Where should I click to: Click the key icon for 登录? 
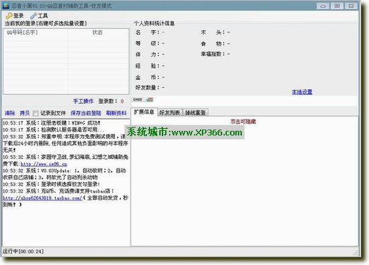9,16
